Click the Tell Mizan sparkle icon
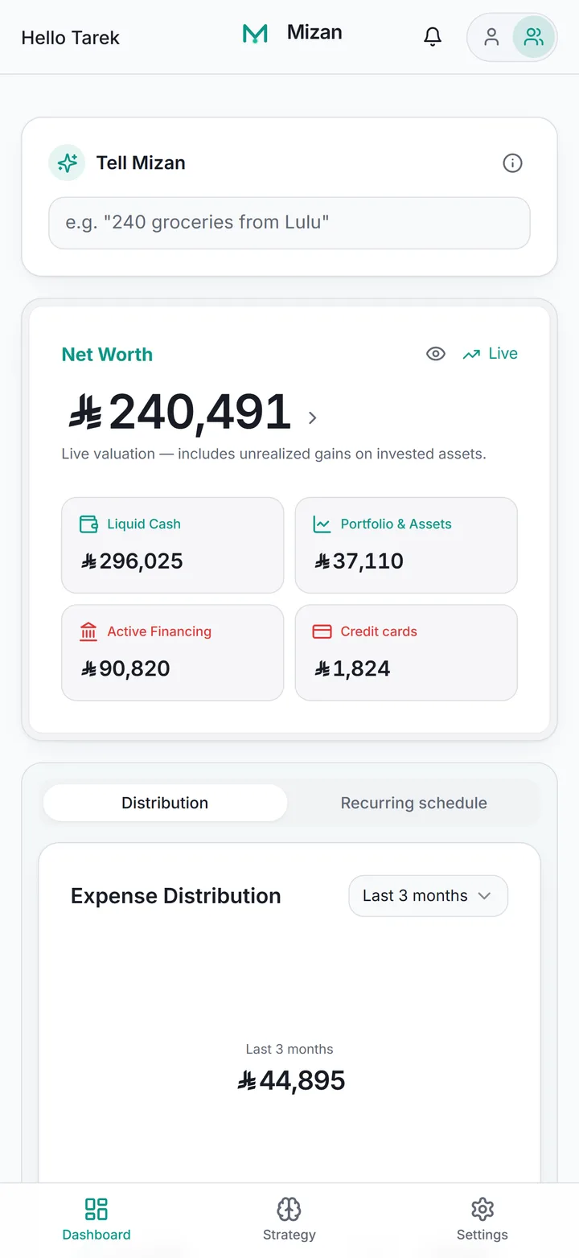Viewport: 579px width, 1258px height. coord(67,162)
